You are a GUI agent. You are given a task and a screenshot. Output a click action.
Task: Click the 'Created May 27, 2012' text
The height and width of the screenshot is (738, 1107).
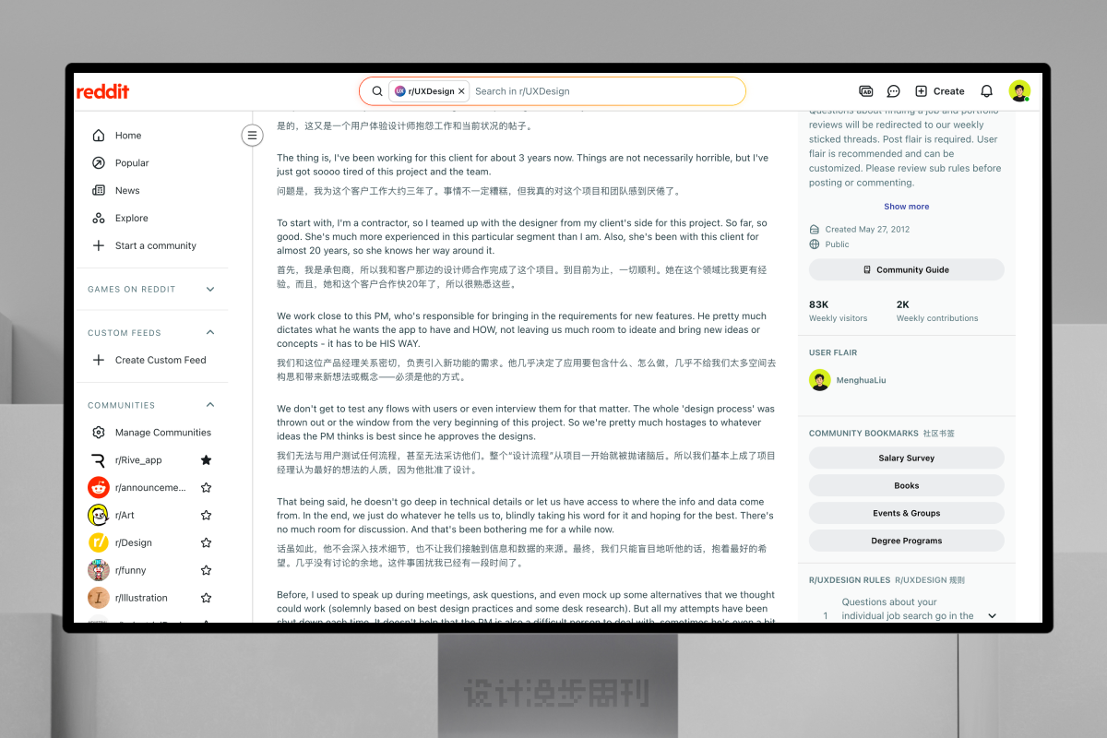[867, 230]
